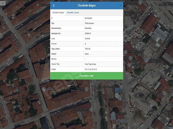Click the Kırbaşı Cd. street label
The width and height of the screenshot is (173, 129).
[x=32, y=46]
